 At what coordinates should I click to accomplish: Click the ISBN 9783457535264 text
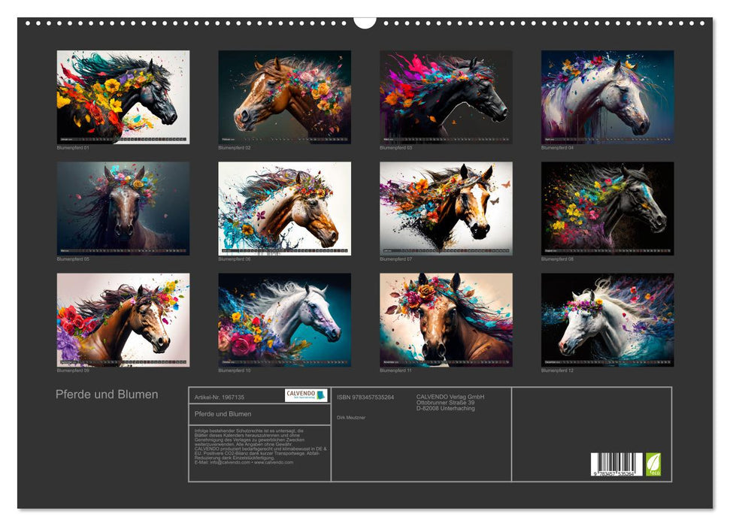[x=365, y=397]
